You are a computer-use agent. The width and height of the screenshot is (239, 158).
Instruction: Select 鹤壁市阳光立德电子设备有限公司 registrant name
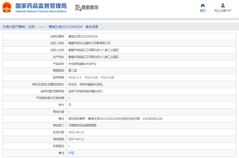(x=89, y=43)
